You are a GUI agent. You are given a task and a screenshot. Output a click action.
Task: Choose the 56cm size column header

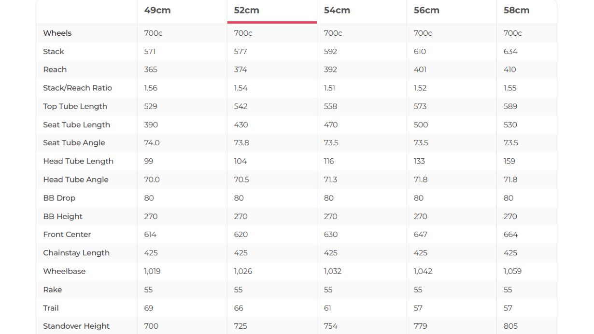[x=426, y=10]
